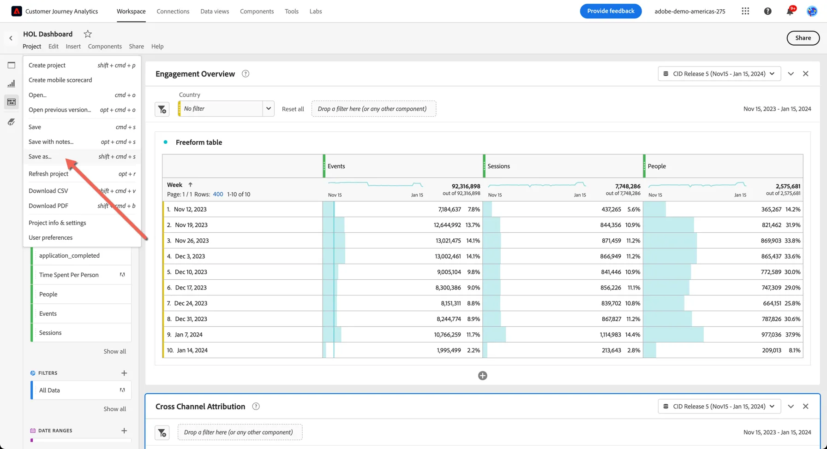Open the Panels icon in left rail
827x449 pixels.
pos(12,65)
